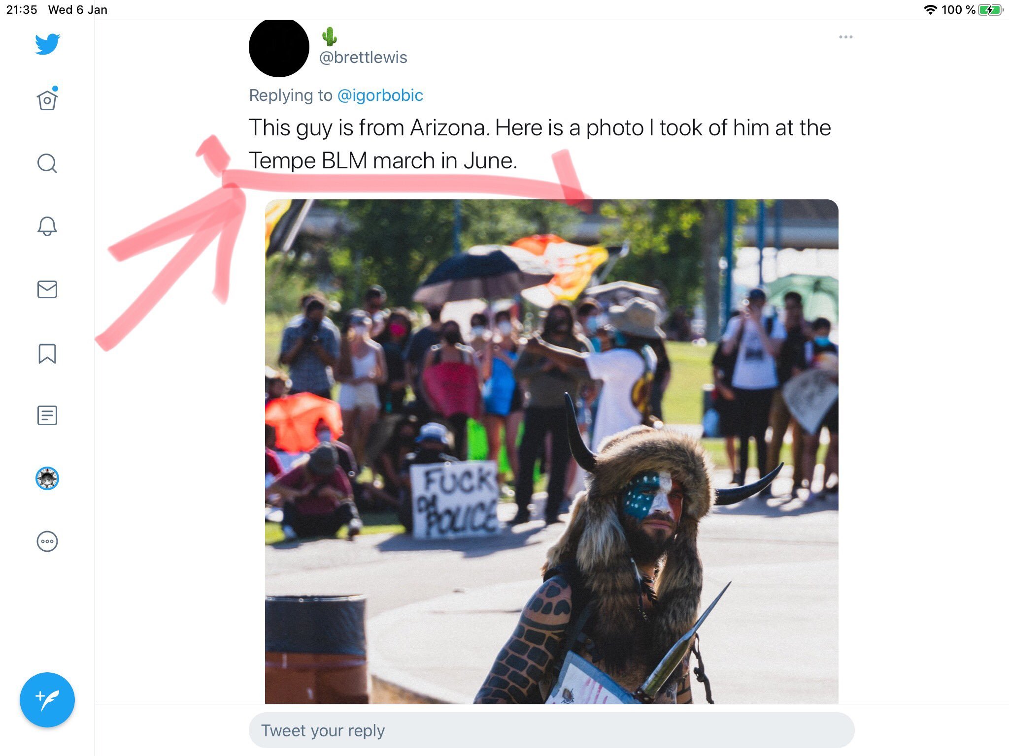This screenshot has width=1009, height=756.
Task: Click the tweet text about Arizona
Action: (540, 144)
